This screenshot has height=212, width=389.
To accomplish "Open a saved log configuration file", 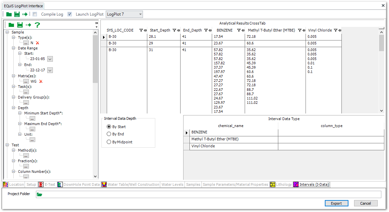I will click(9, 14).
